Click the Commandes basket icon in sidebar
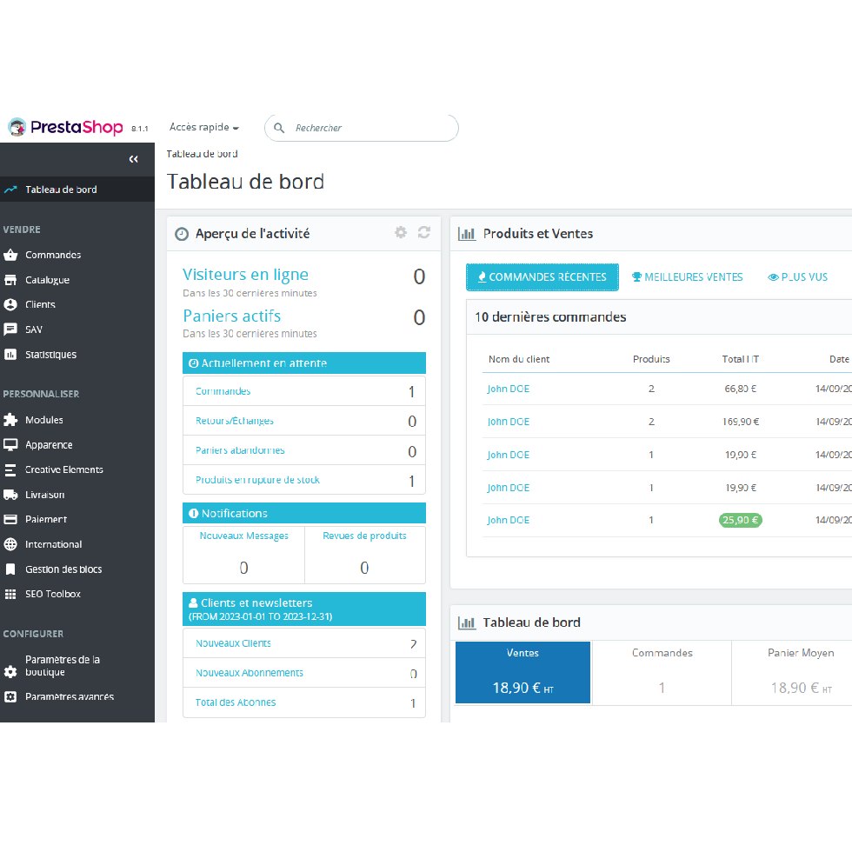The width and height of the screenshot is (852, 852). [10, 255]
